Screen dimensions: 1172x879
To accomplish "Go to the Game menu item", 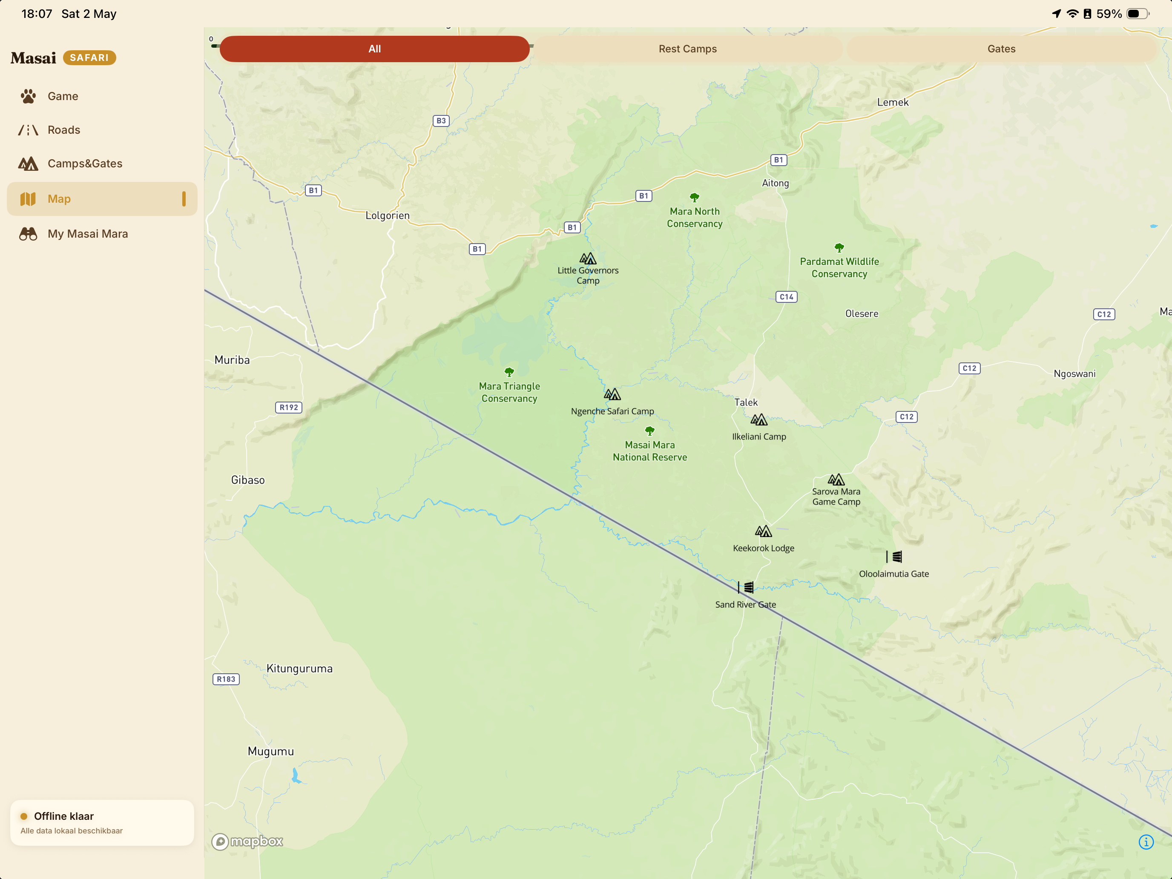I will (102, 96).
